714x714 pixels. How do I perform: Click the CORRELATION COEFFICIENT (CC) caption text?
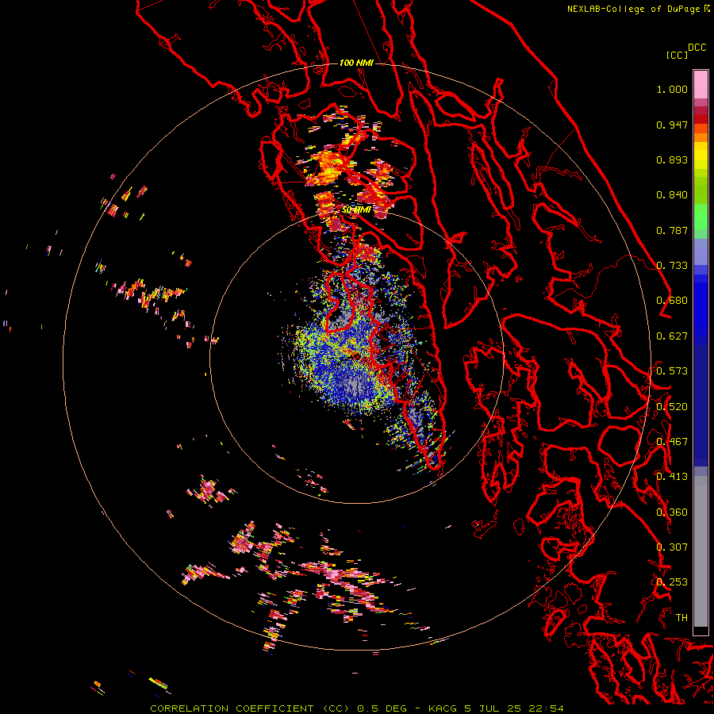(250, 708)
